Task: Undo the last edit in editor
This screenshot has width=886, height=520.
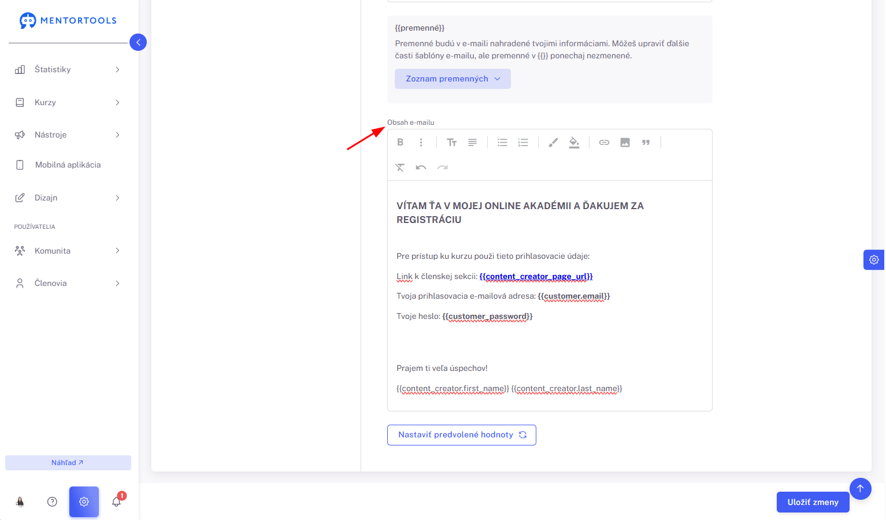Action: coord(421,168)
